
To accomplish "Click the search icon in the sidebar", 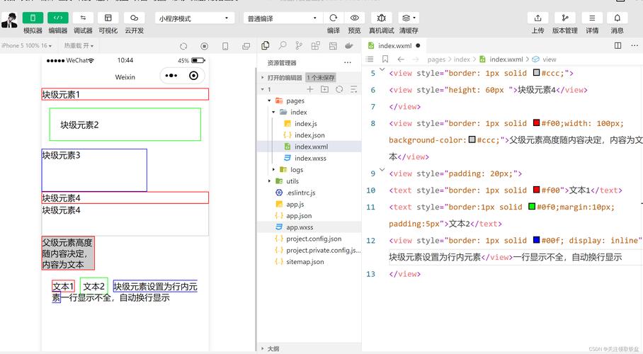I will point(283,45).
